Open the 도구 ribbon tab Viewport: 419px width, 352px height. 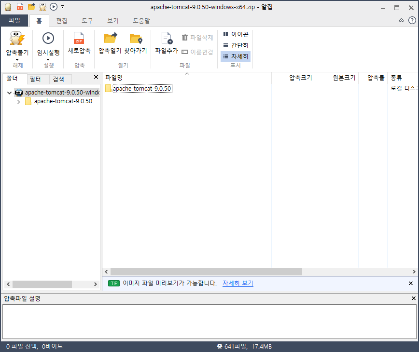(87, 21)
